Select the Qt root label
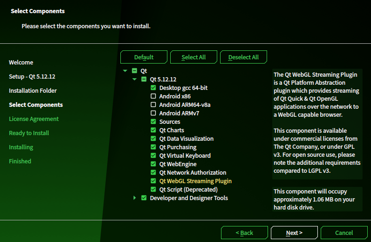This screenshot has width=371, height=242. click(x=143, y=71)
